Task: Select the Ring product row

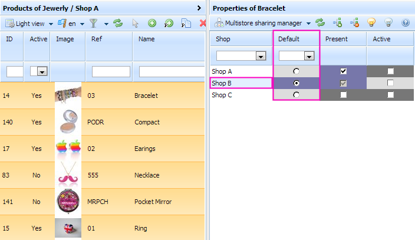Action: pos(103,228)
